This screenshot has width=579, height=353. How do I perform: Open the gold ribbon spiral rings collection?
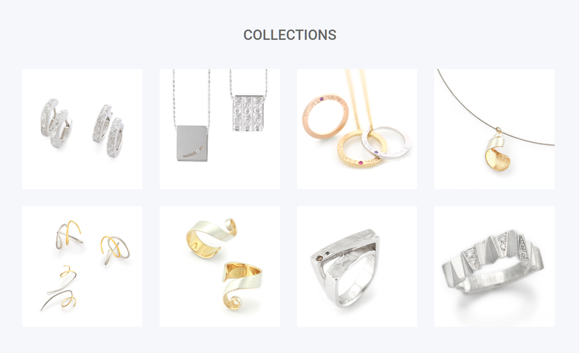(x=219, y=266)
